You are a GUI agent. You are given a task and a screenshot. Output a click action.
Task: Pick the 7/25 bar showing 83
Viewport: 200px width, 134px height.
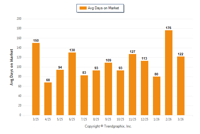point(84,95)
